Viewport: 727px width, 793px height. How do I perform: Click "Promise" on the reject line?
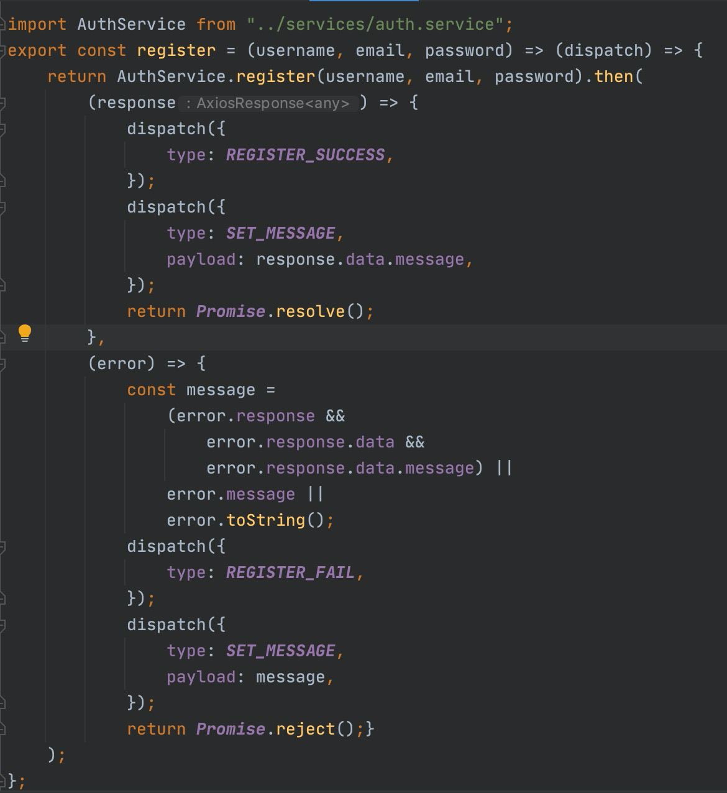click(x=231, y=729)
